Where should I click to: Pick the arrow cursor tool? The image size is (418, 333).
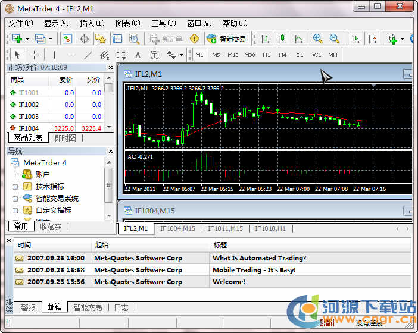(17, 55)
